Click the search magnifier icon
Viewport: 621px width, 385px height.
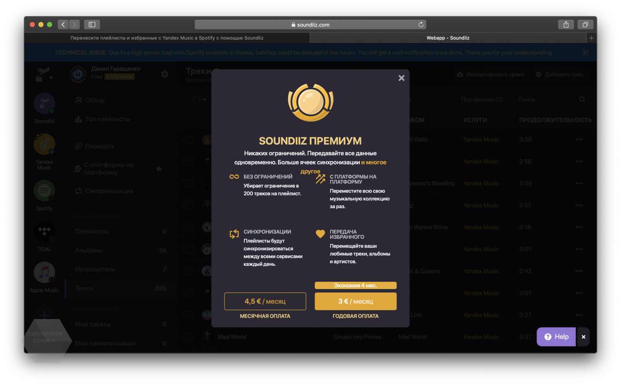click(x=582, y=100)
